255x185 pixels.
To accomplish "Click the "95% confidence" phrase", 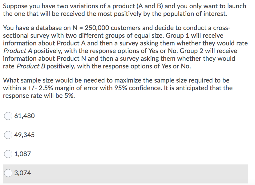I will click(x=138, y=88).
